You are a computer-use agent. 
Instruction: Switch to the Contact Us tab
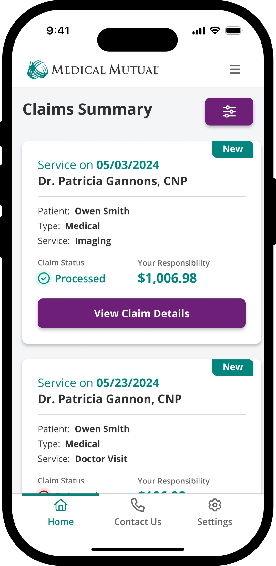point(138,522)
